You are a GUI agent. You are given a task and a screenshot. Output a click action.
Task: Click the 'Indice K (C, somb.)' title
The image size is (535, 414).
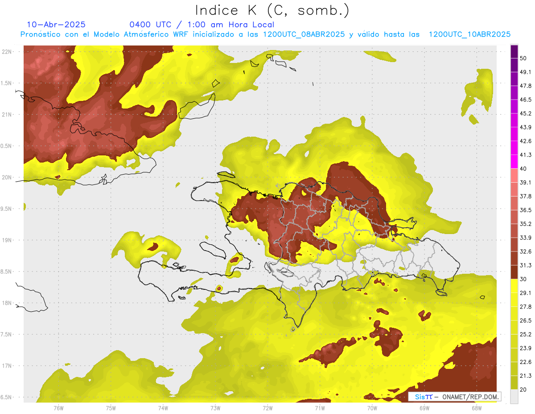pyautogui.click(x=272, y=10)
